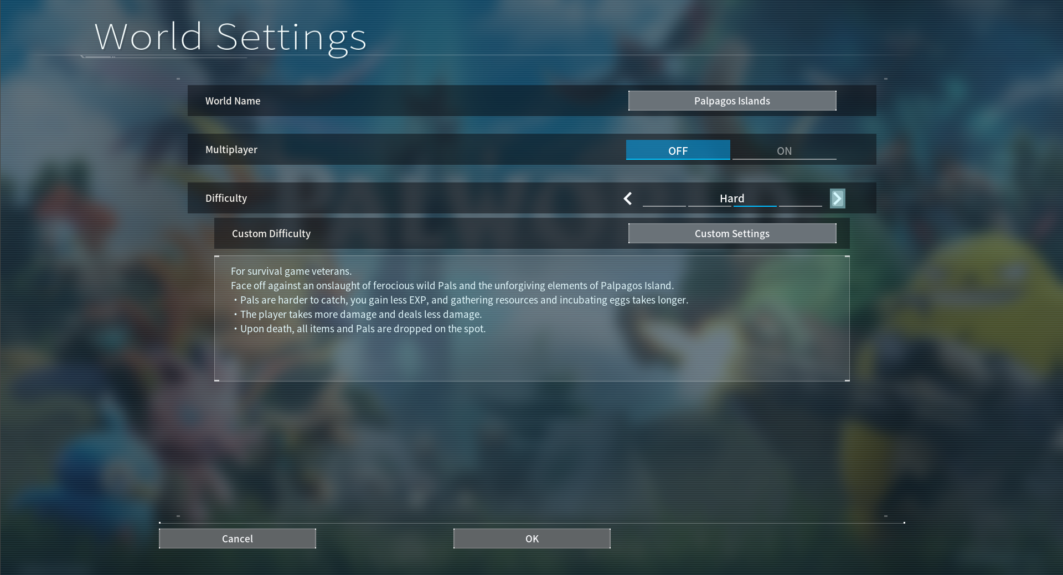Click the Hard difficulty value label
Viewport: 1063px width, 575px height.
click(x=732, y=198)
